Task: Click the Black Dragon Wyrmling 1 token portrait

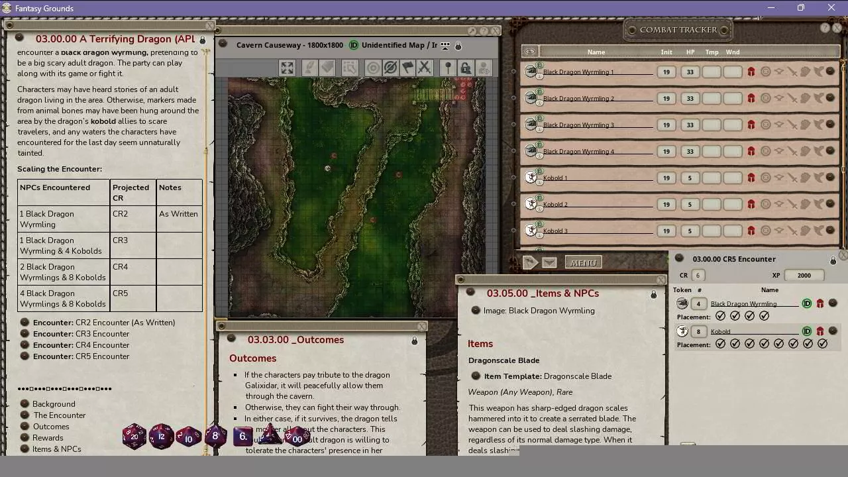Action: 531,70
